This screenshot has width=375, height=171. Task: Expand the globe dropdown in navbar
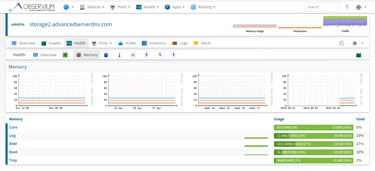[x=68, y=7]
